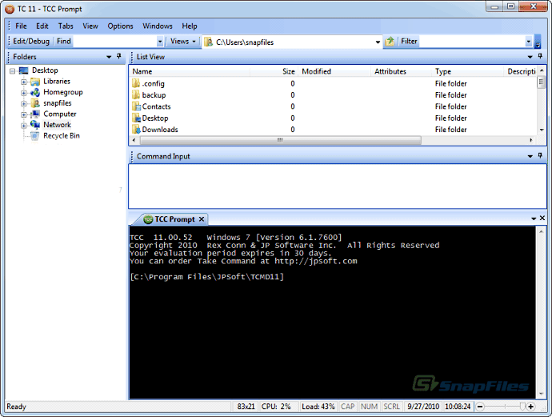Open the Options menu
This screenshot has width=552, height=417.
point(120,26)
